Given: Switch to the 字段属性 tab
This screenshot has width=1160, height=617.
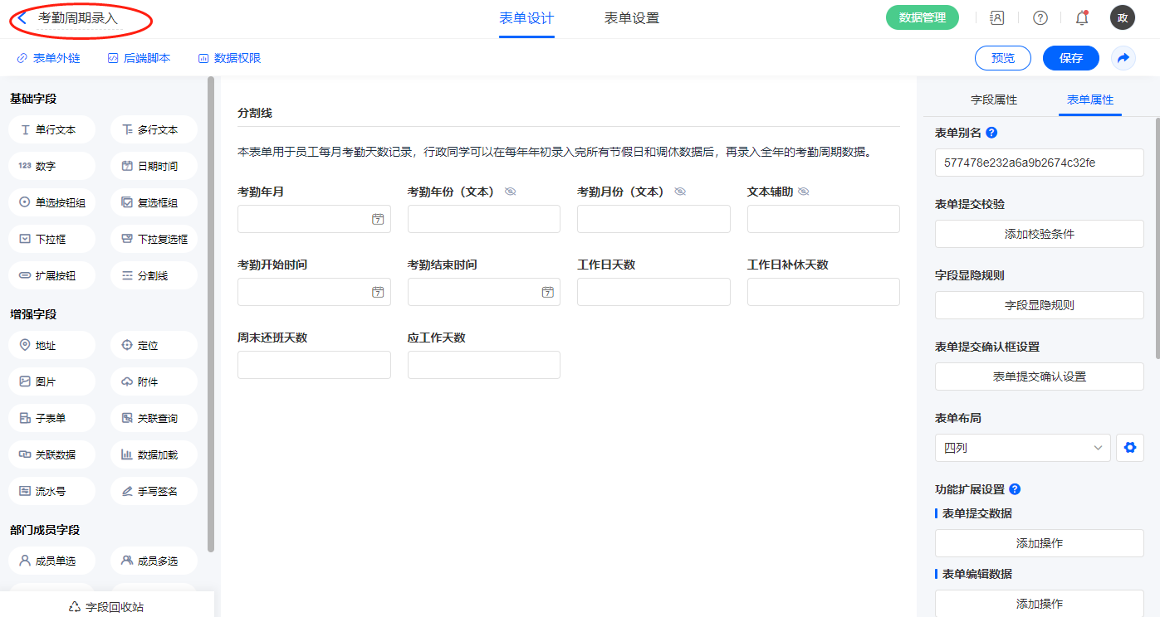Looking at the screenshot, I should pyautogui.click(x=993, y=100).
